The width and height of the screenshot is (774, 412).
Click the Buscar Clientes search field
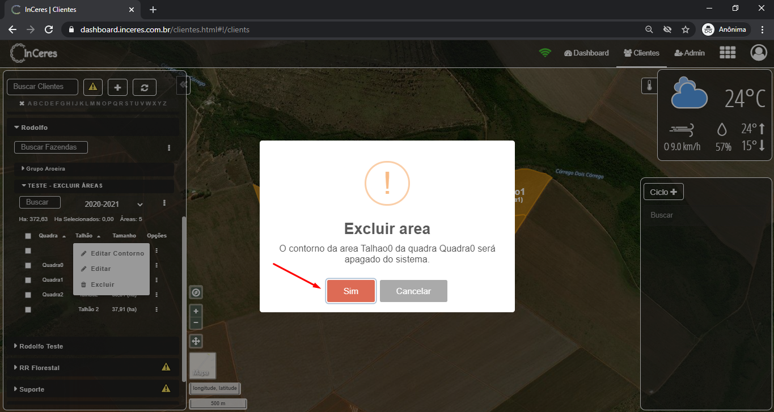(43, 87)
